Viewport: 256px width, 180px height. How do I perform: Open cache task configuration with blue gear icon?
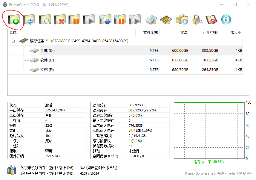tap(29, 20)
